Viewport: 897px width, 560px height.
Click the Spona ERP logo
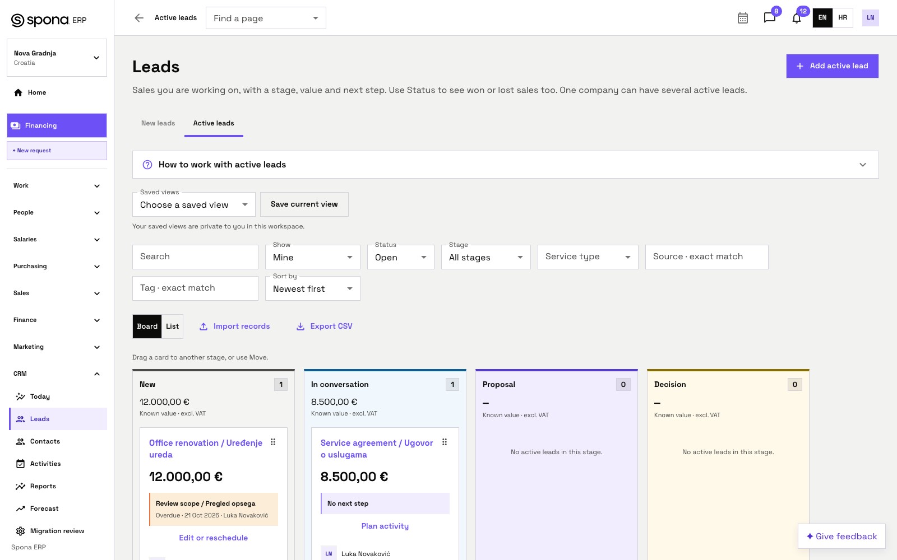(x=49, y=20)
